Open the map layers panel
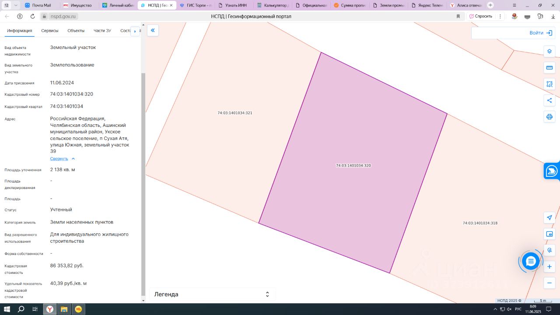Image resolution: width=560 pixels, height=315 pixels. point(549,51)
